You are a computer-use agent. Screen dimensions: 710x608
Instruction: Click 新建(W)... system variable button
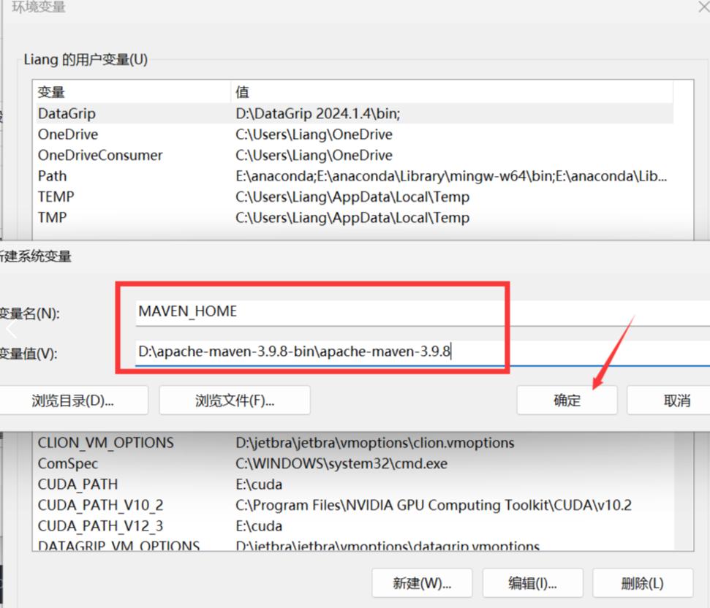click(422, 583)
